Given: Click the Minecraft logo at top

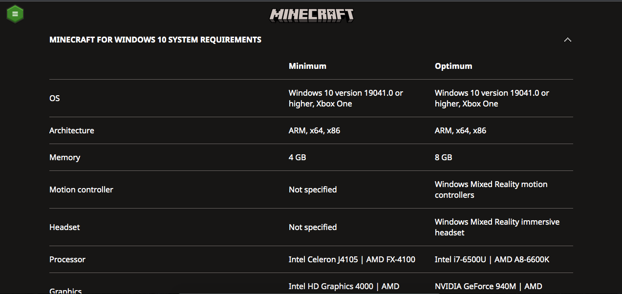Looking at the screenshot, I should point(312,15).
